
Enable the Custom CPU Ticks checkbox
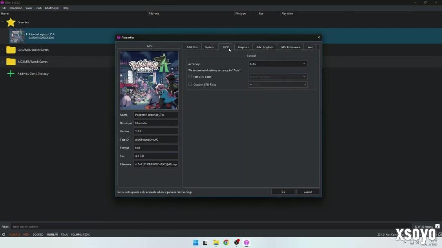click(190, 85)
